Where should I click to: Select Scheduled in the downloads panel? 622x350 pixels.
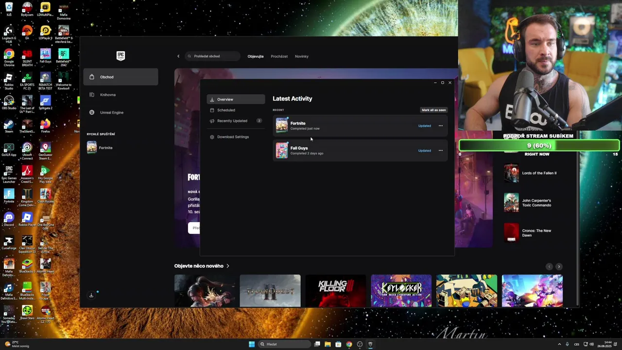point(236,110)
